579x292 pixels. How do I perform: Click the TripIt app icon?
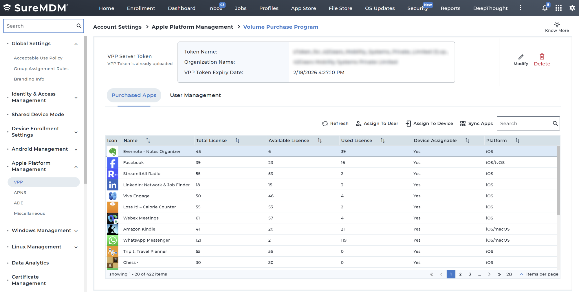pyautogui.click(x=113, y=251)
